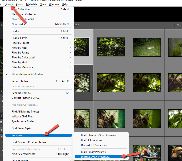Open the Metadata menu
Viewport: 182px width, 161px height.
point(32,4)
